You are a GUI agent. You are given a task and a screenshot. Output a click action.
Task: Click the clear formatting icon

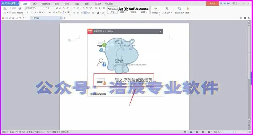pyautogui.click(x=64, y=8)
